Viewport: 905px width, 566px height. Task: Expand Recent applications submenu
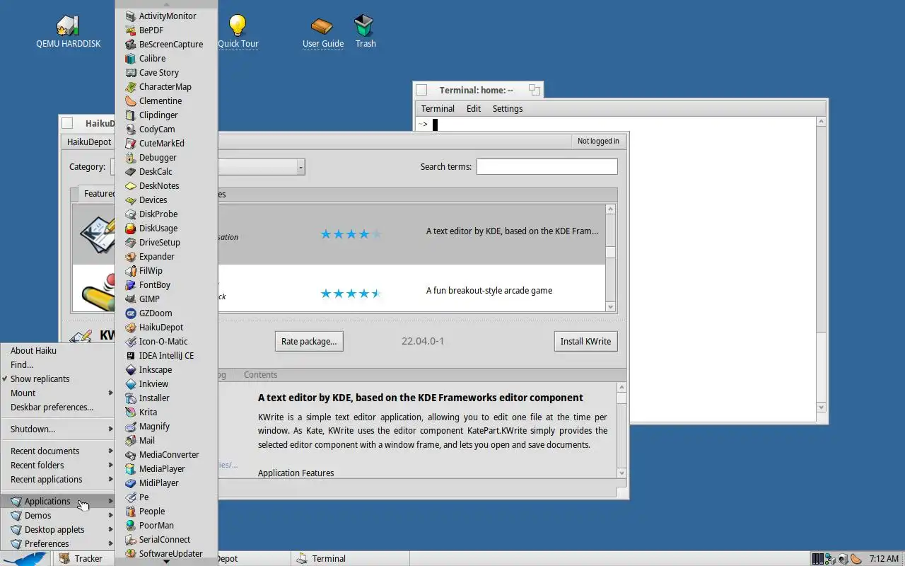coord(58,479)
